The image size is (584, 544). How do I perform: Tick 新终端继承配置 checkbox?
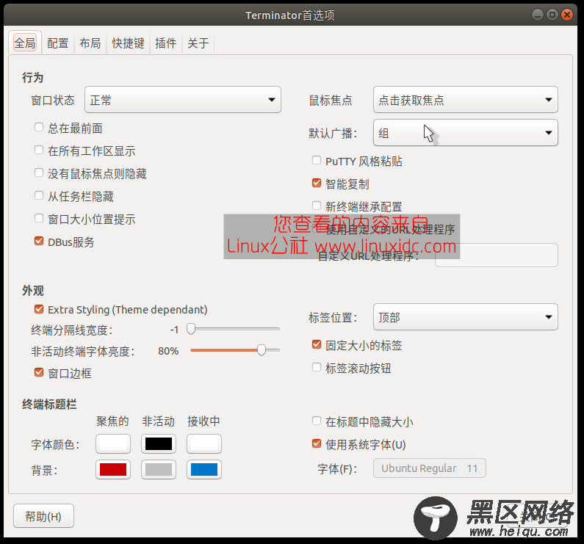coord(316,206)
